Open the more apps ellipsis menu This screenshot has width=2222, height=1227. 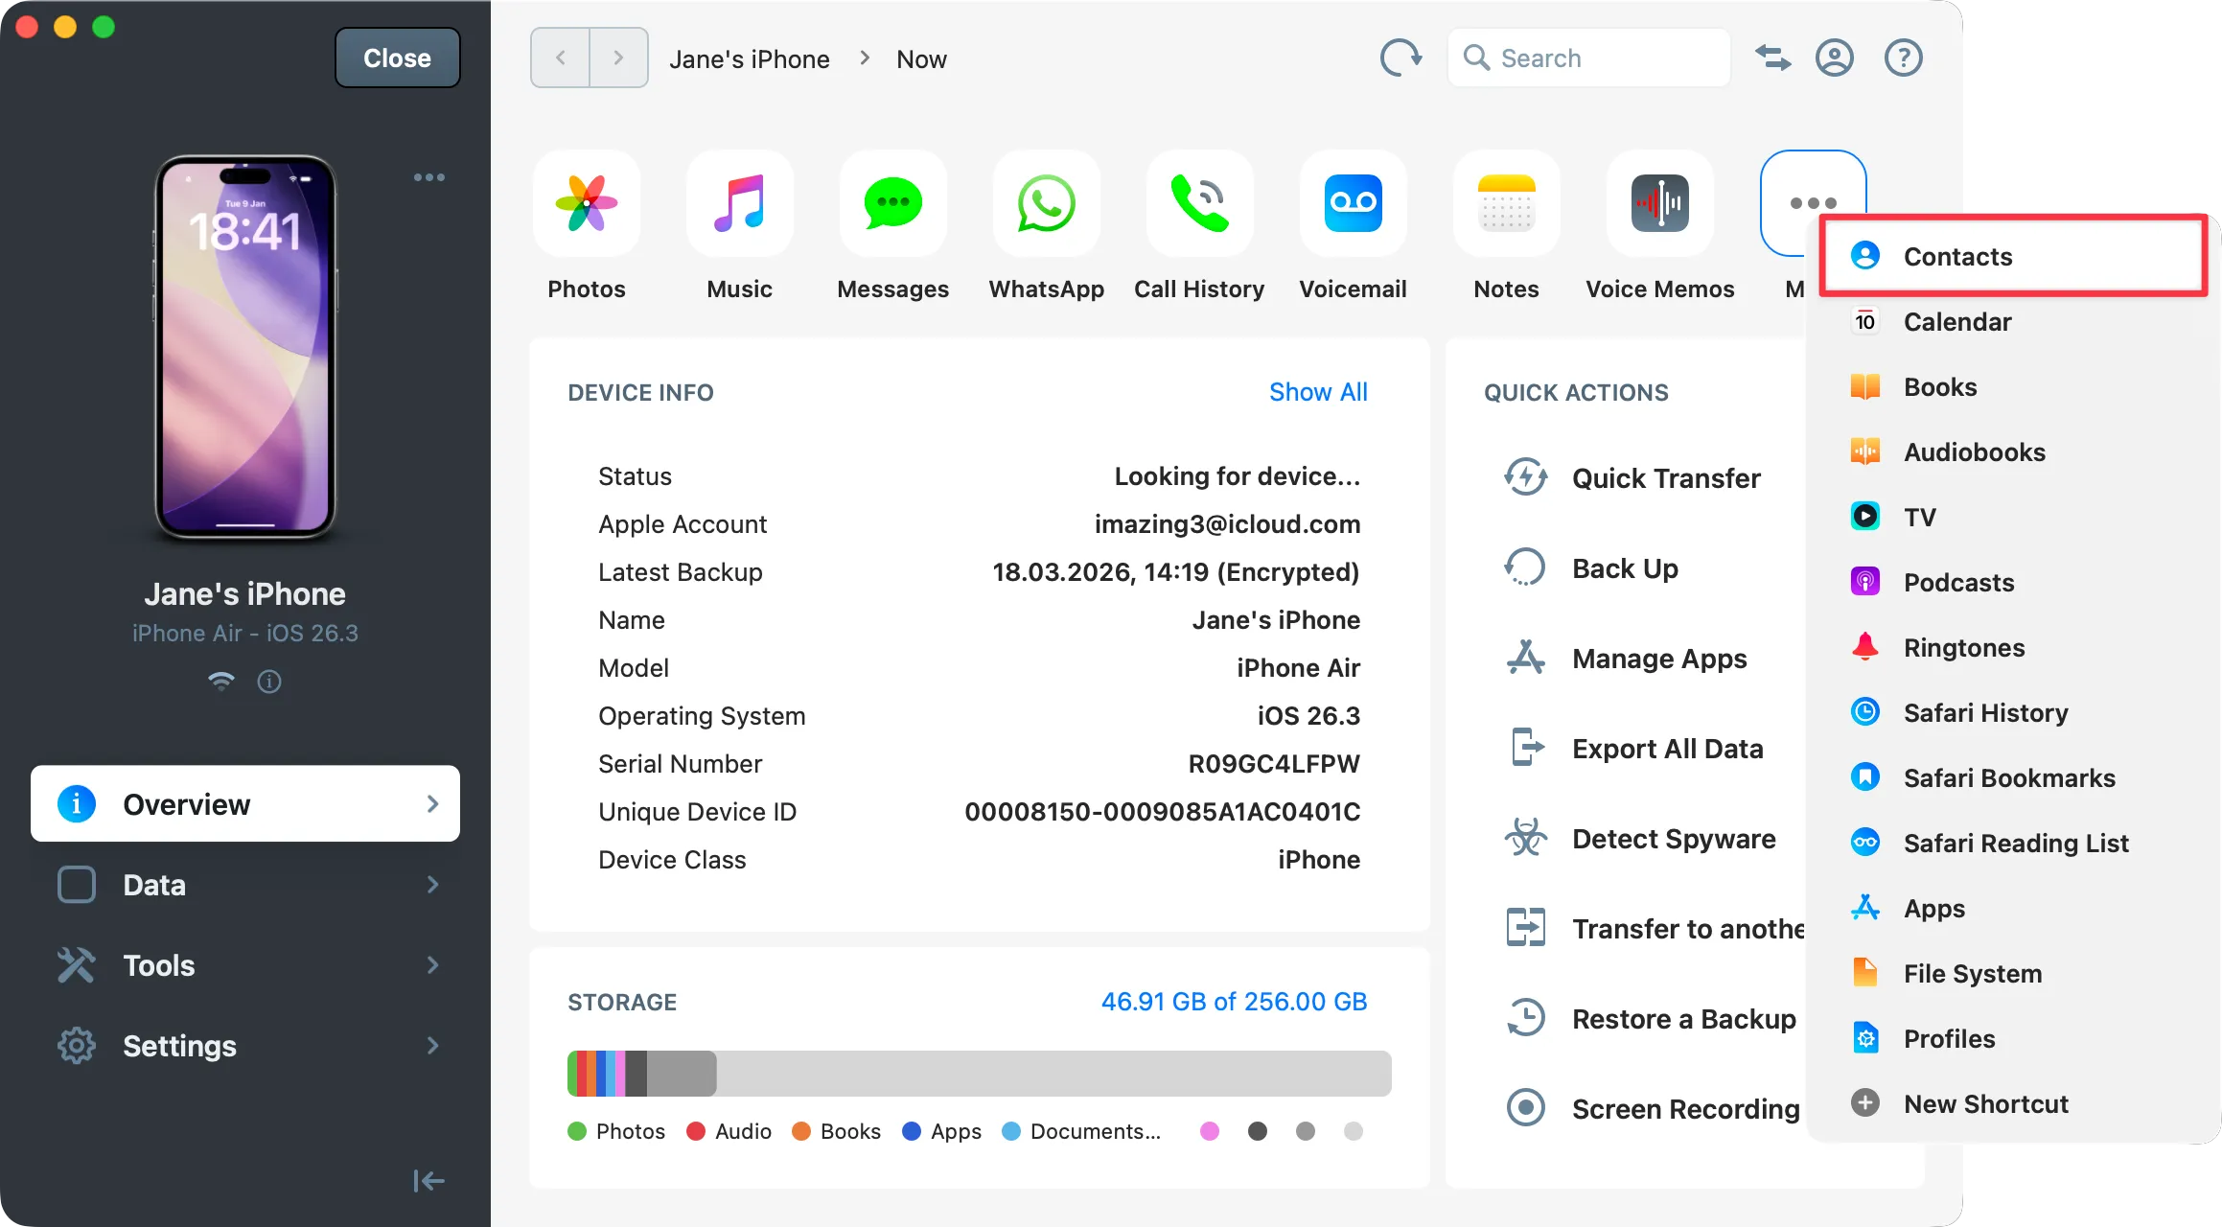pyautogui.click(x=1812, y=203)
